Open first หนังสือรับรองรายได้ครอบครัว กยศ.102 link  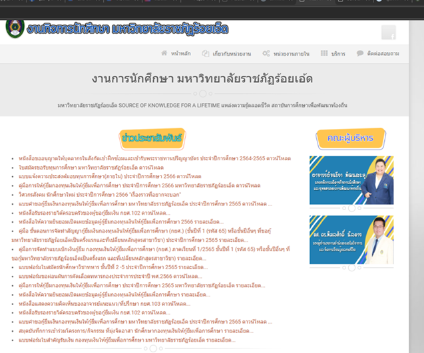click(x=95, y=213)
